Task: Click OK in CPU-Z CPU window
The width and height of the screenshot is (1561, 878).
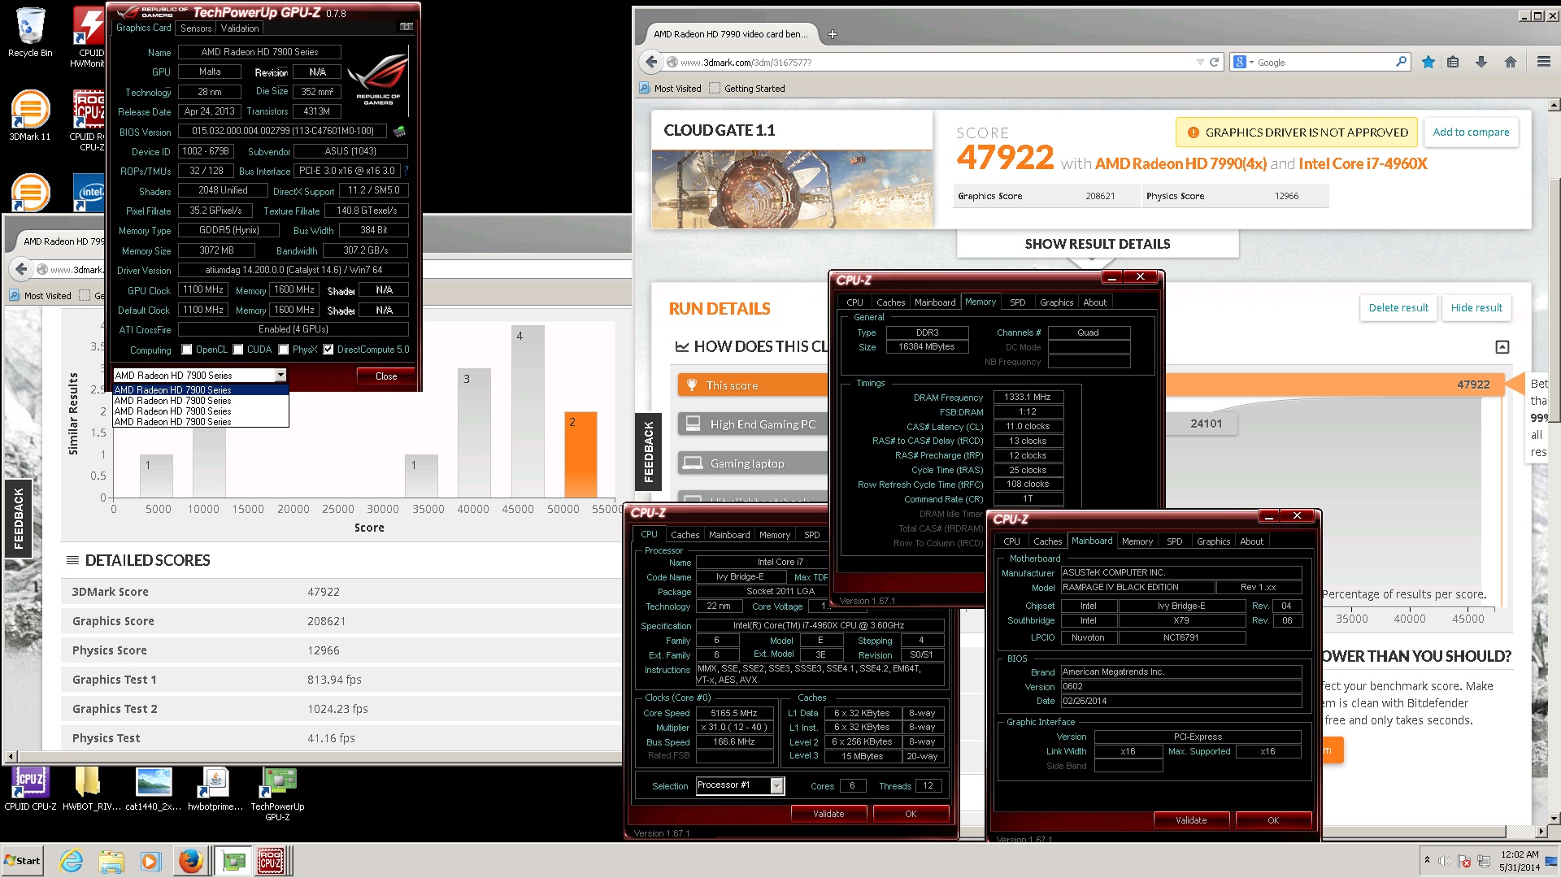Action: pos(911,814)
